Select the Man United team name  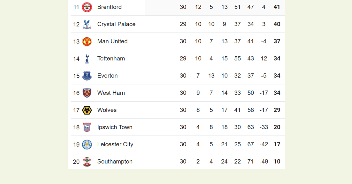112,41
